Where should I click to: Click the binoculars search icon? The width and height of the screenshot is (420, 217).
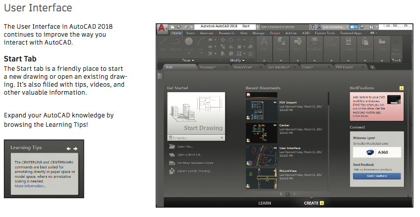[312, 27]
